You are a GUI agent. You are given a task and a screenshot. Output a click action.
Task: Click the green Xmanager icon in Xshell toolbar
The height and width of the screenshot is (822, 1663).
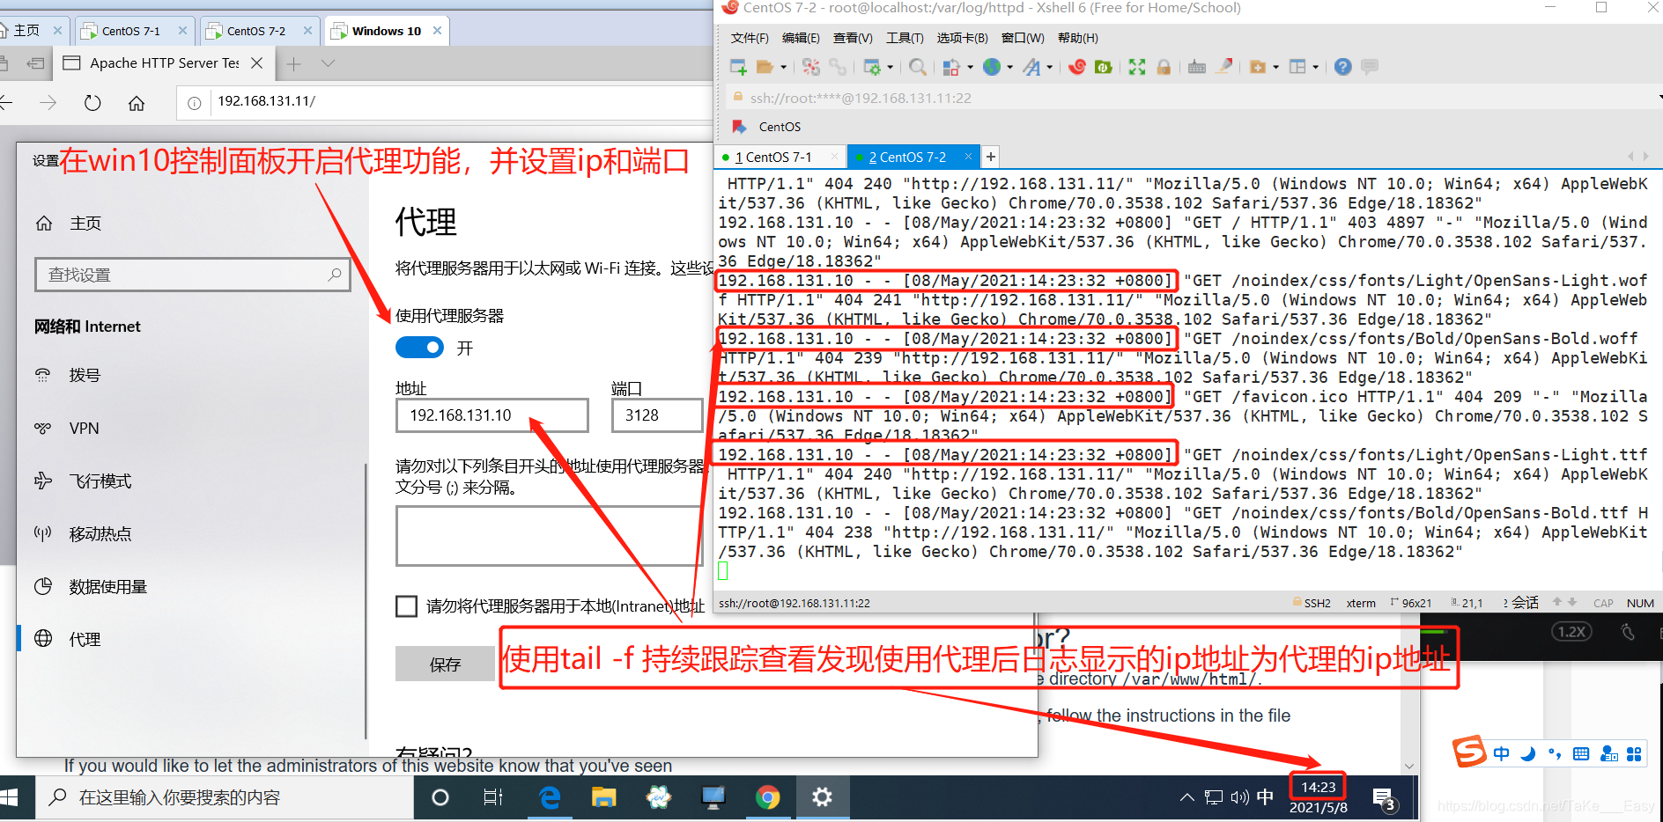[1103, 67]
